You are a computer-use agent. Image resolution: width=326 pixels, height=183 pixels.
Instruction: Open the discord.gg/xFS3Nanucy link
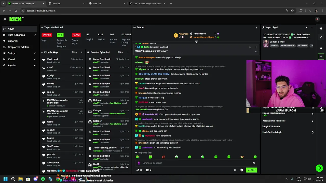[151, 51]
